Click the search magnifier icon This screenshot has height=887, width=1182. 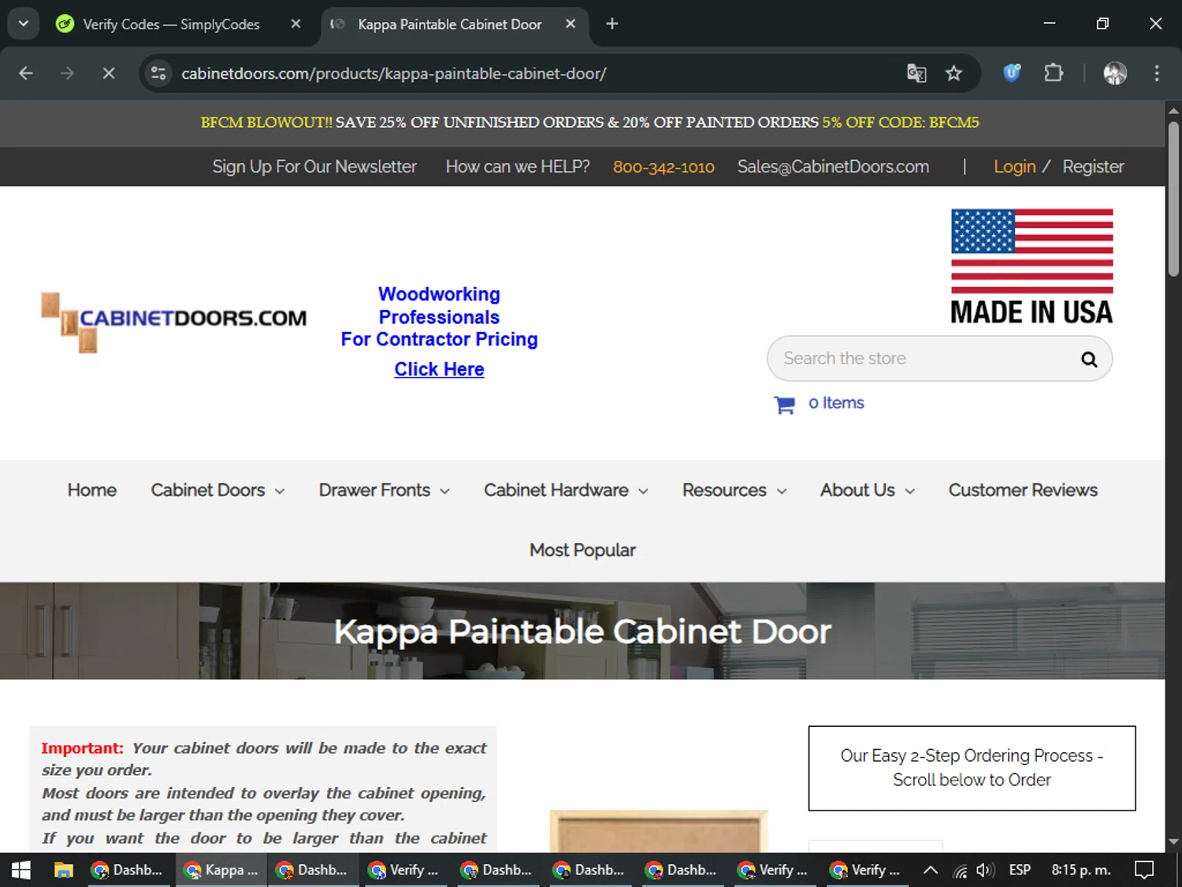1089,360
